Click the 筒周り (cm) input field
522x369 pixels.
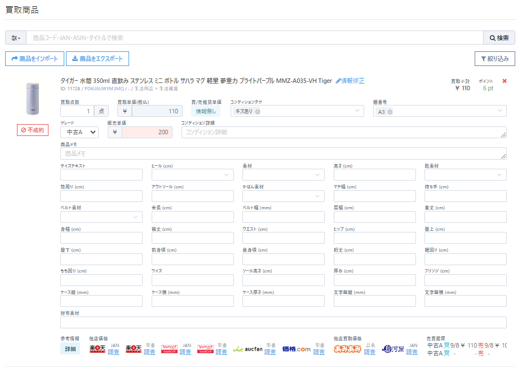pyautogui.click(x=101, y=196)
